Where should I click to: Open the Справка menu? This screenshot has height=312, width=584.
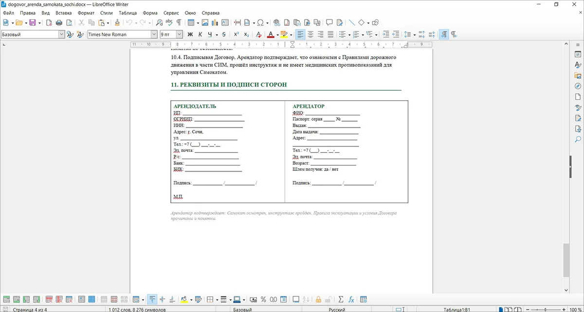(210, 13)
